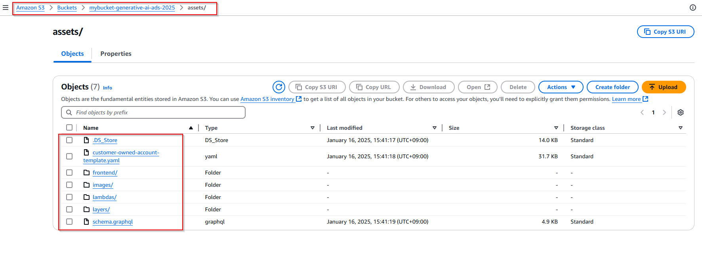Click the header Copy S3 URI button
Image resolution: width=702 pixels, height=258 pixels.
pos(665,32)
